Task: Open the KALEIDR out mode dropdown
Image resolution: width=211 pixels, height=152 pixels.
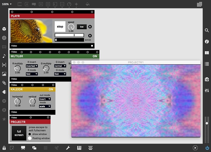Action: click(x=45, y=99)
